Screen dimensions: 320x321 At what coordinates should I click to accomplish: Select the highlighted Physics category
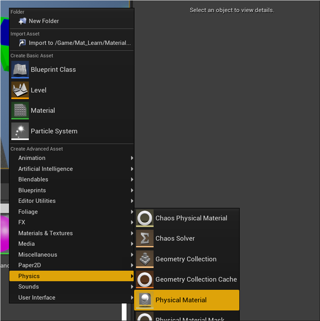pos(71,276)
